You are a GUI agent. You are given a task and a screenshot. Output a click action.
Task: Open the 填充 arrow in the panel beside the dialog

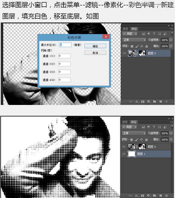(x=171, y=46)
